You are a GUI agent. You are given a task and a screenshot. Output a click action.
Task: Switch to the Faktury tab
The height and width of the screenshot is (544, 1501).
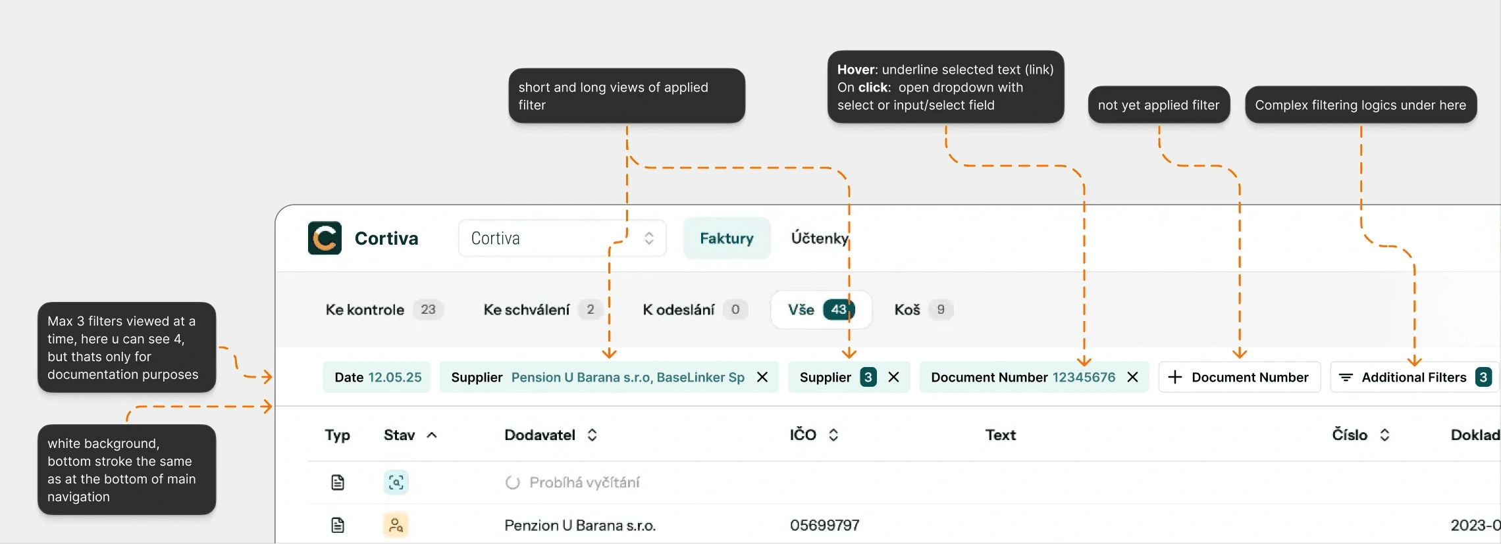click(726, 238)
